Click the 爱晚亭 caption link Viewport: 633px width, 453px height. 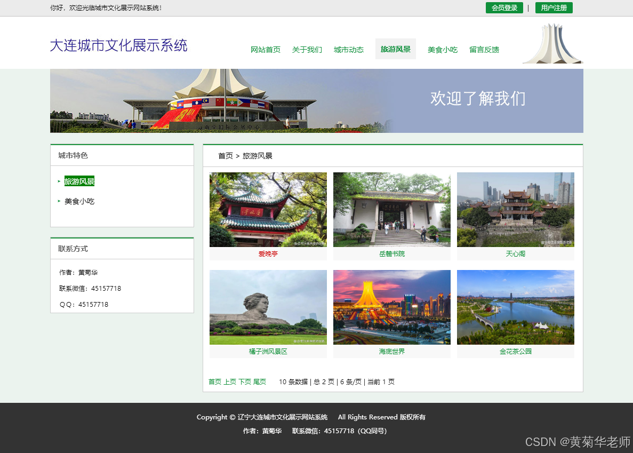click(x=268, y=254)
